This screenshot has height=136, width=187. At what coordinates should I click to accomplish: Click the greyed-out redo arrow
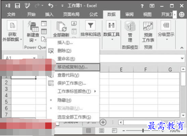[x=37, y=5]
